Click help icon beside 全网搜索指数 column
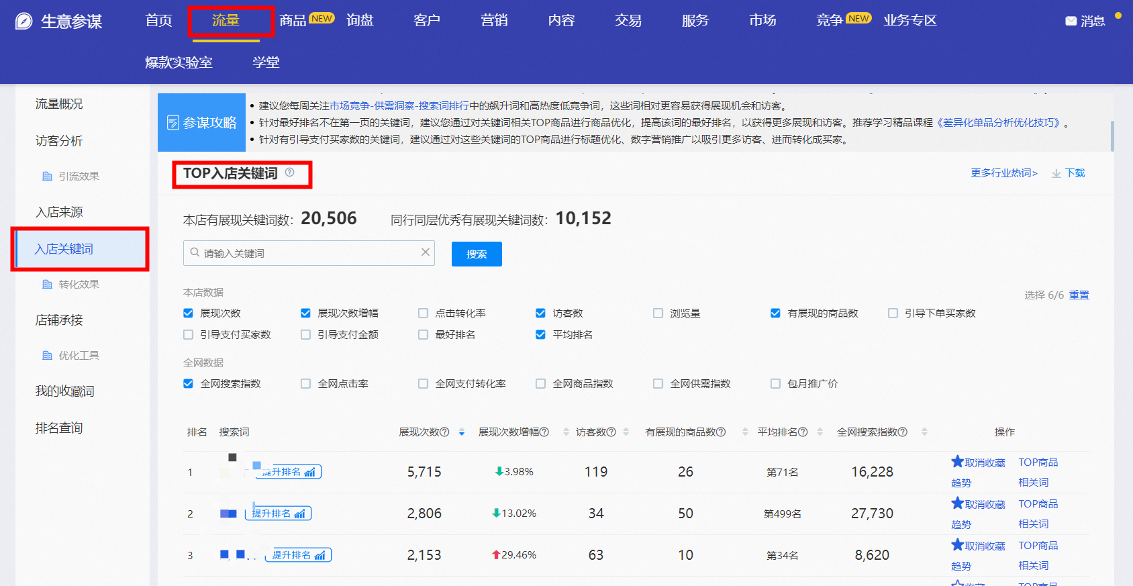This screenshot has width=1133, height=586. click(903, 432)
